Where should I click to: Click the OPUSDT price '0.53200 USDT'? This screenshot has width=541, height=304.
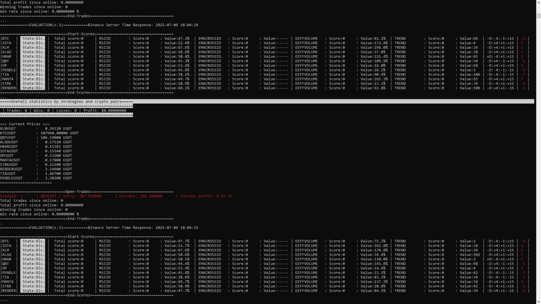pyautogui.click(x=59, y=156)
